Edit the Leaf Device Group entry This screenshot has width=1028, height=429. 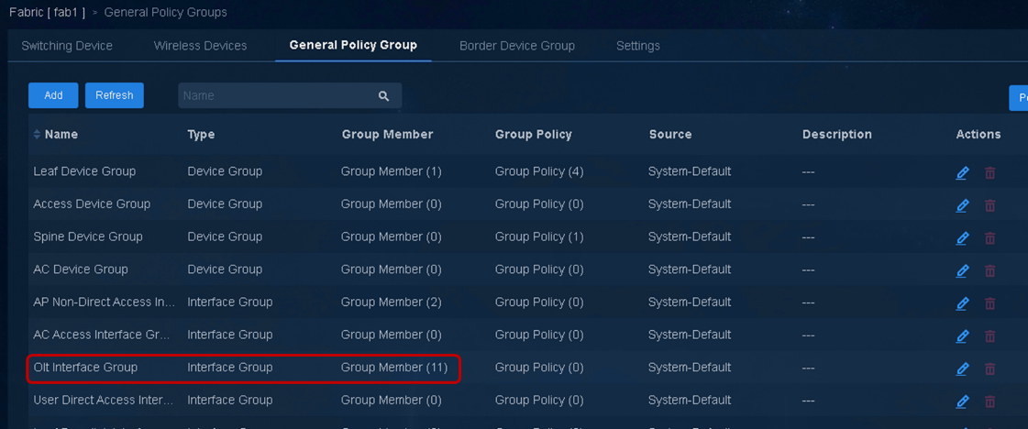click(962, 173)
